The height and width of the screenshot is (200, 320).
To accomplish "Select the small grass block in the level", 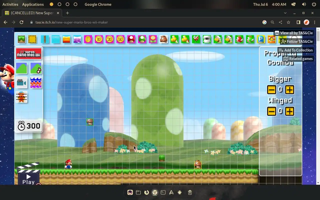I will [162, 158].
